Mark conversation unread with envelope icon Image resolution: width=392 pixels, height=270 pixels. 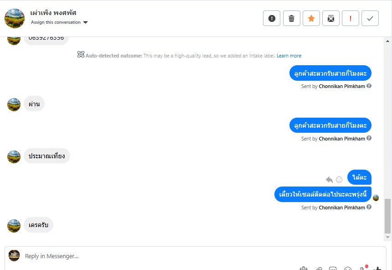(x=331, y=18)
